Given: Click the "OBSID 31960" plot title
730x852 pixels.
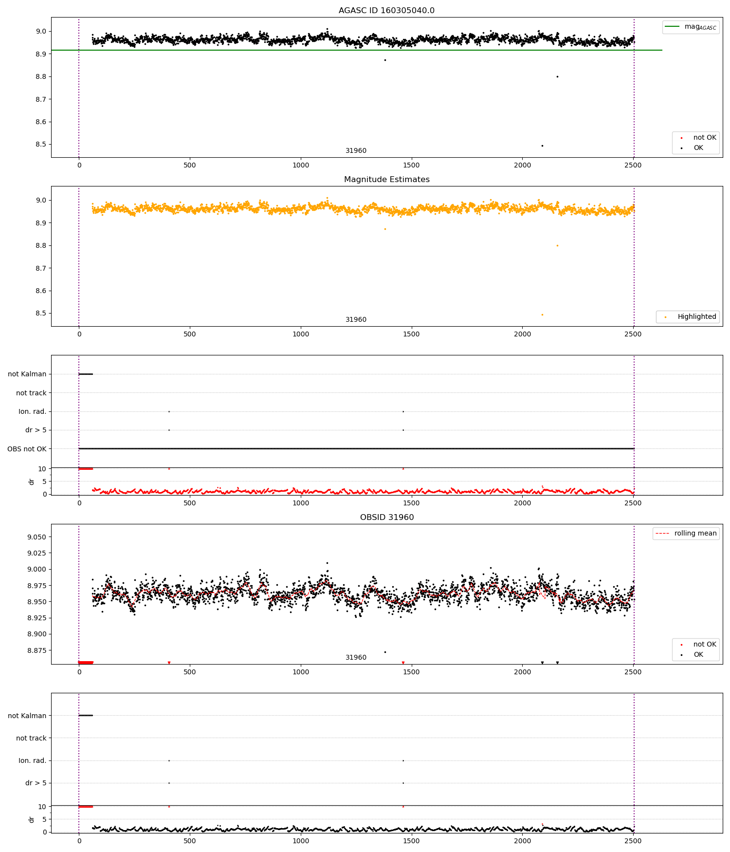Looking at the screenshot, I should tap(387, 518).
